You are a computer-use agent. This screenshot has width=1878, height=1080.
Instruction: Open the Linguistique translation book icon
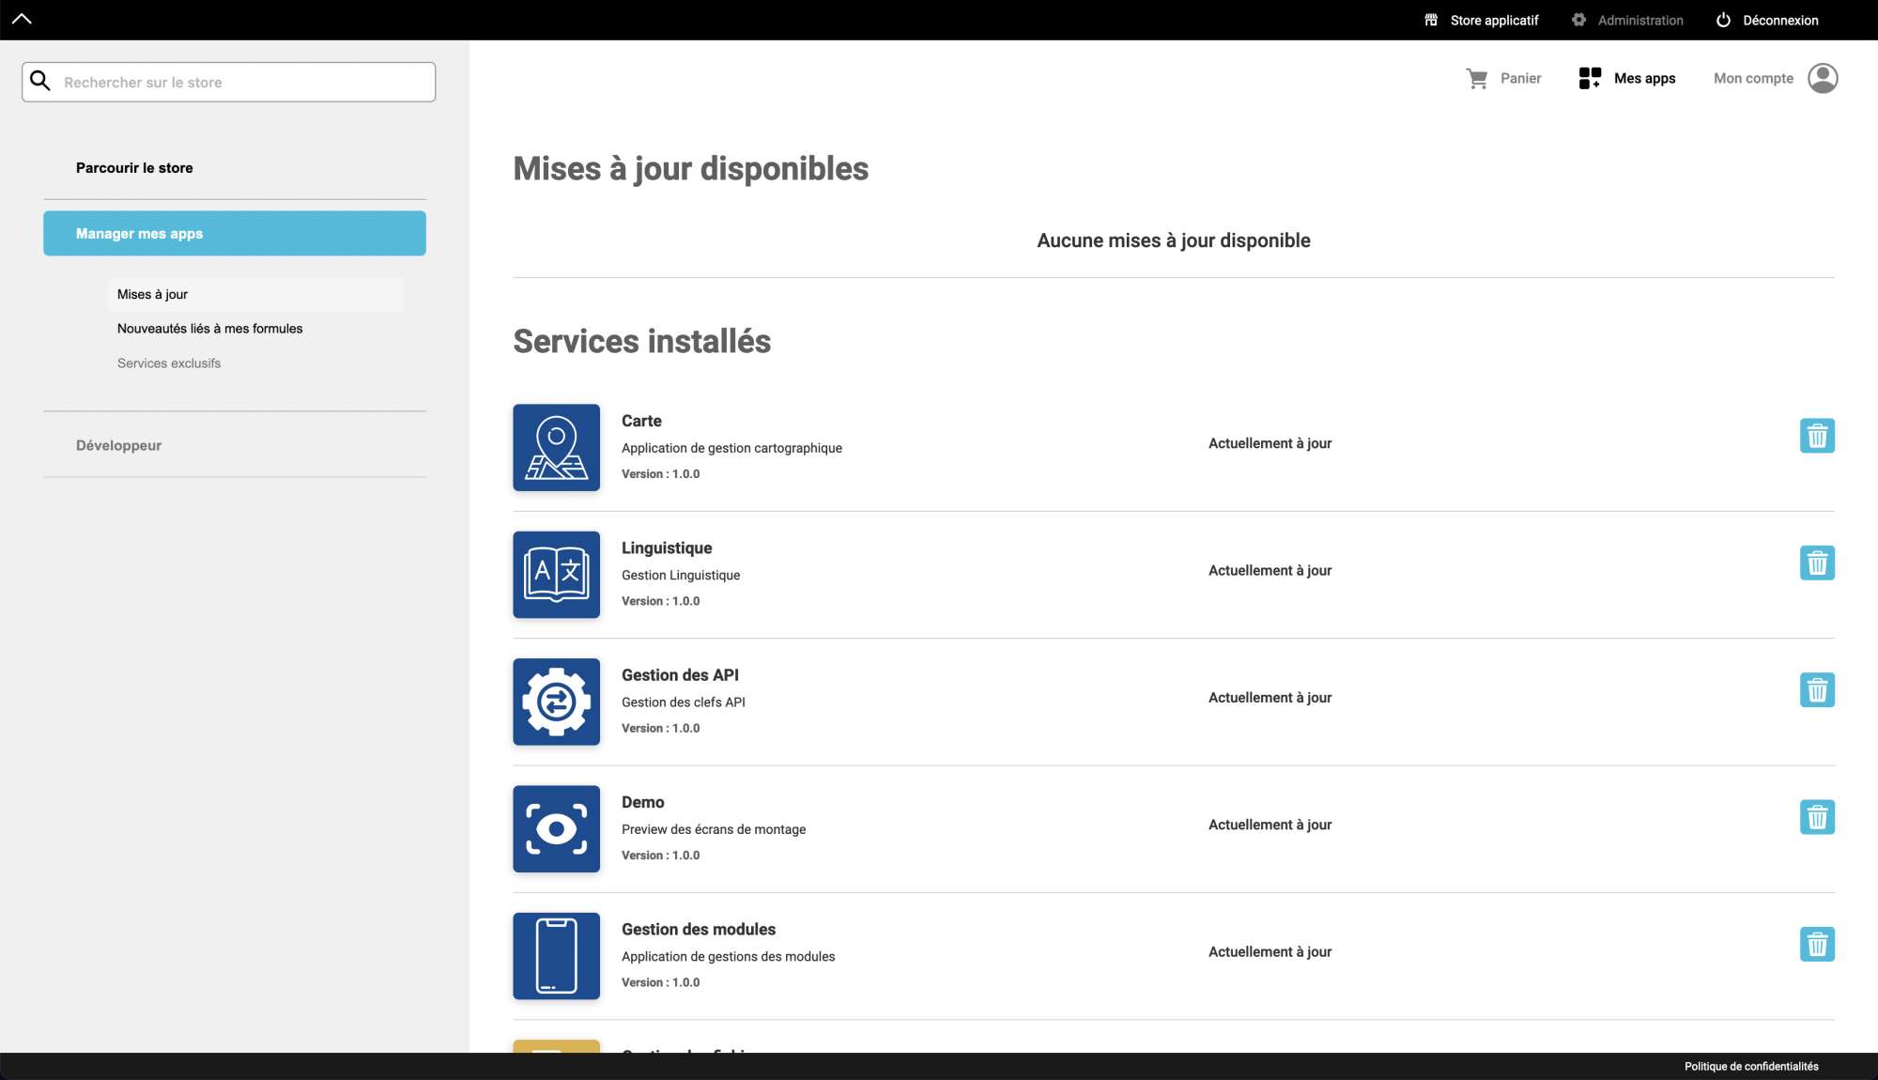[x=556, y=575]
